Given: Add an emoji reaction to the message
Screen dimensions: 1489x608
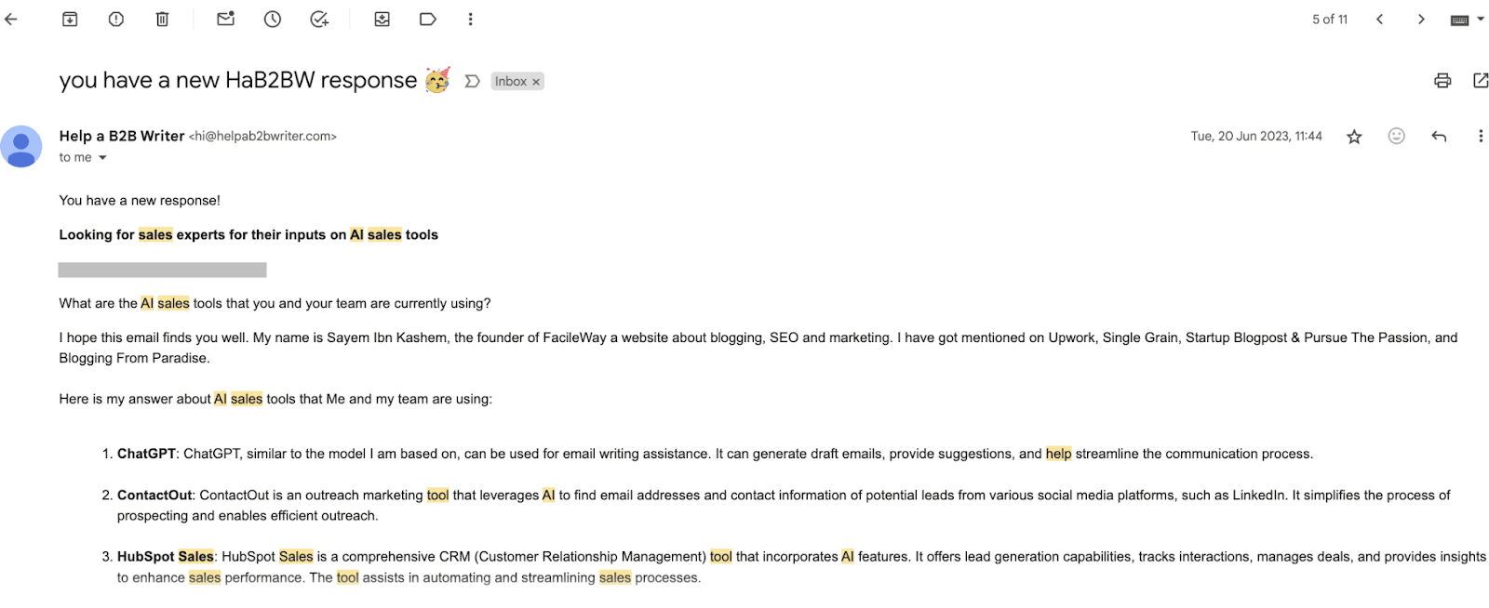Looking at the screenshot, I should point(1395,136).
